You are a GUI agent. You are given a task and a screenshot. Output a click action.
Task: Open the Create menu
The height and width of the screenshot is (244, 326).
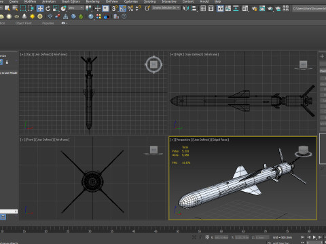tap(14, 1)
